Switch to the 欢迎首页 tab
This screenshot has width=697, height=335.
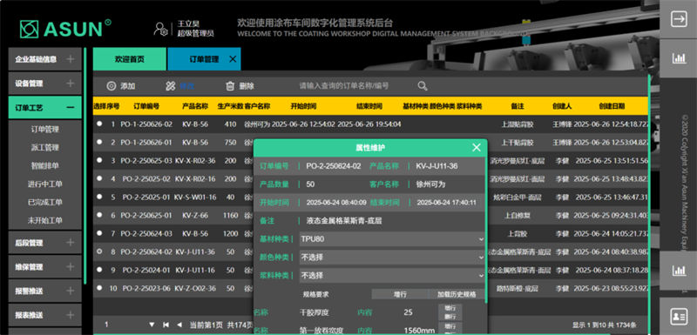click(129, 59)
